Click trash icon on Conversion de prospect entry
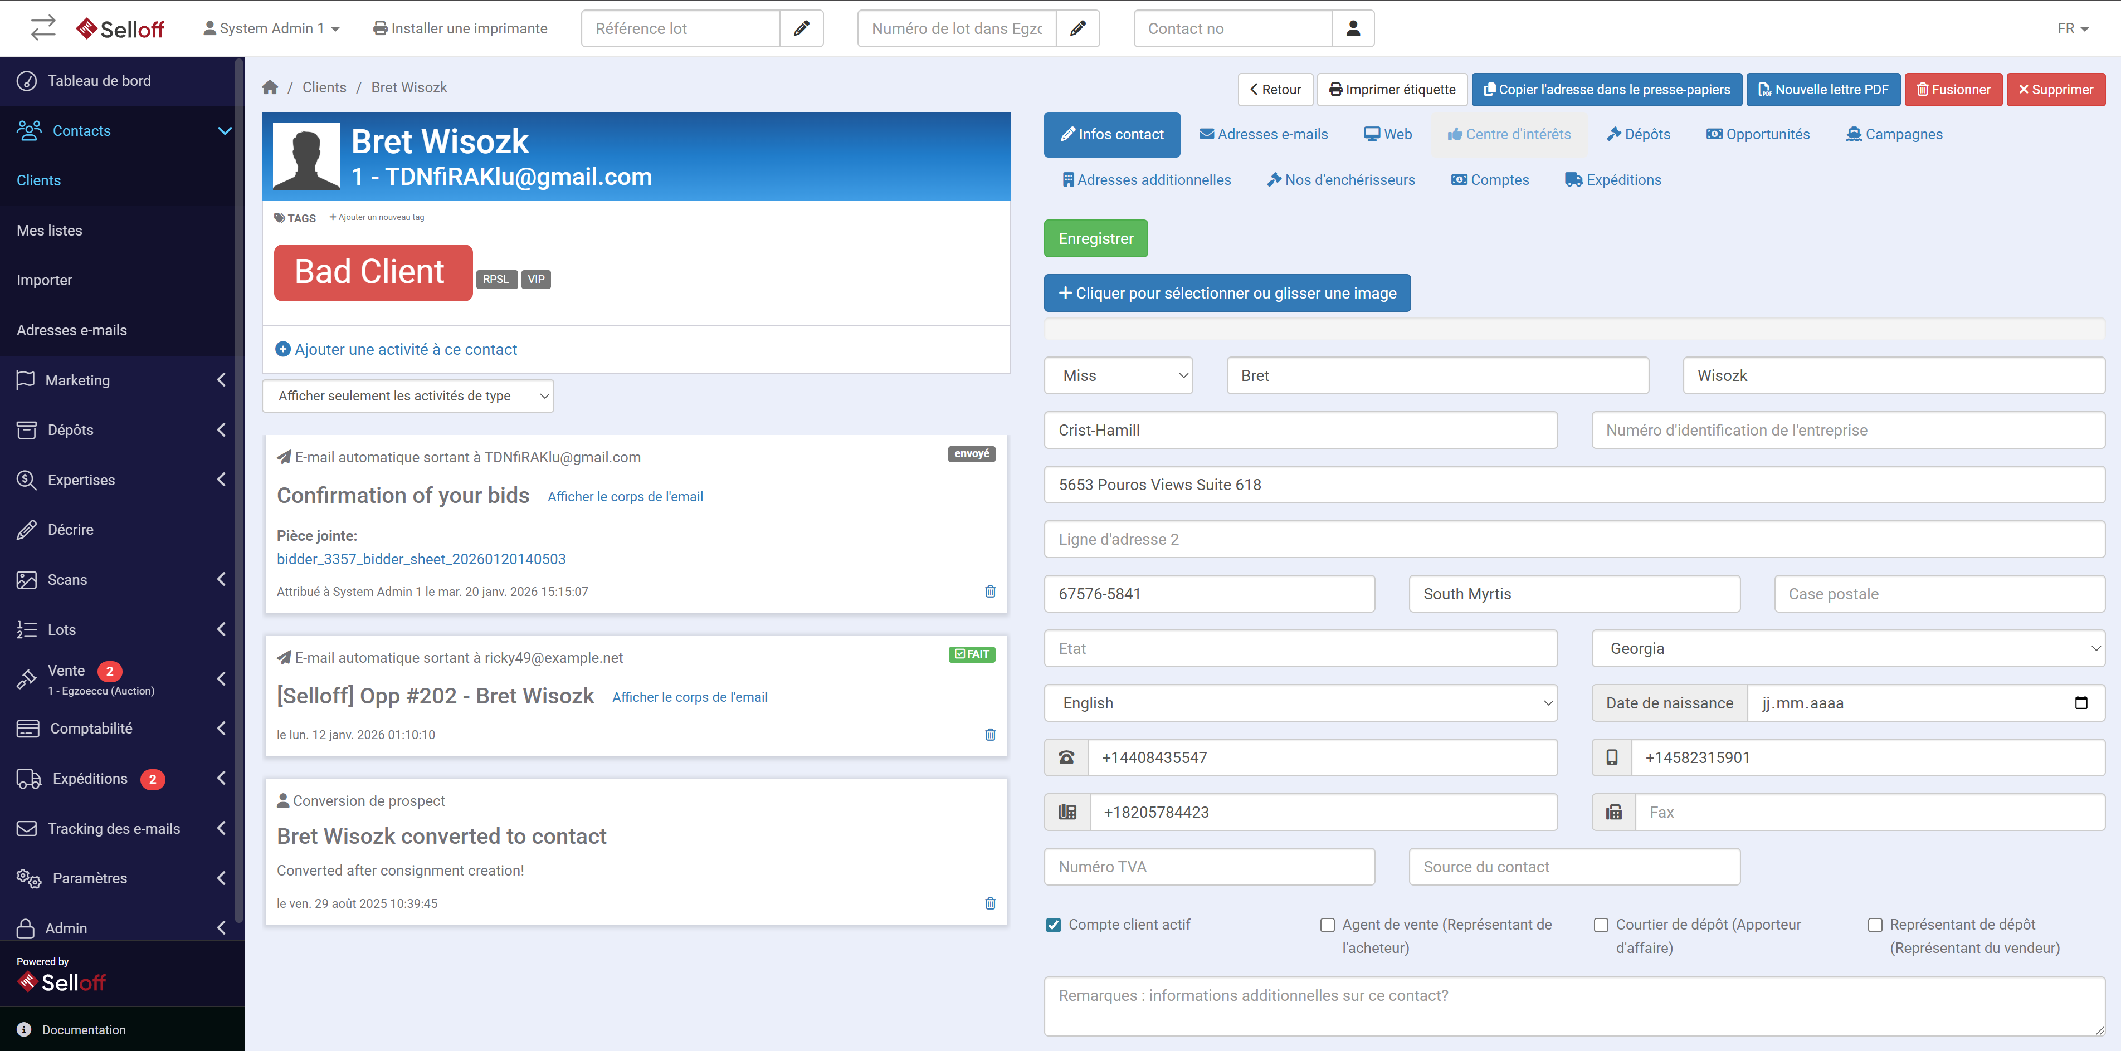Screen dimensions: 2121x1051 [x=989, y=903]
